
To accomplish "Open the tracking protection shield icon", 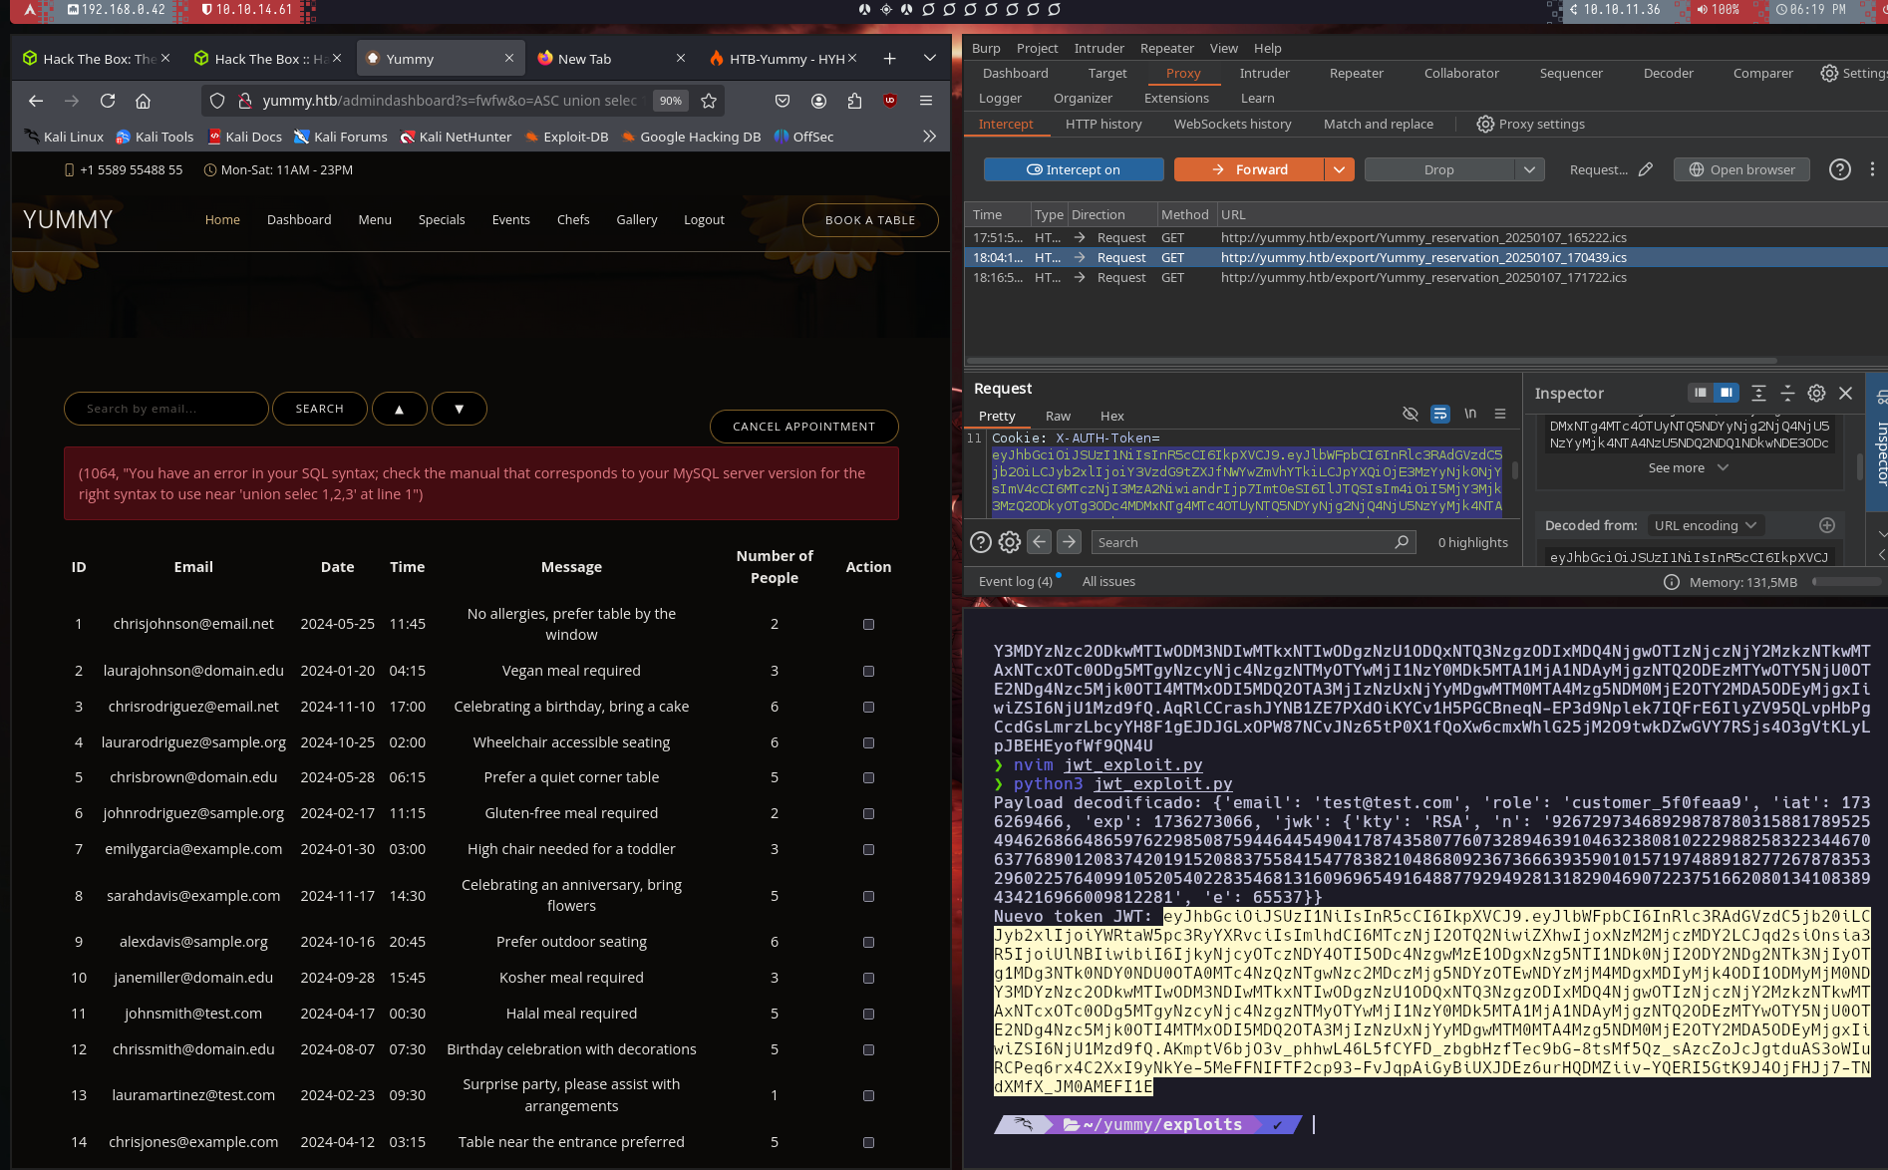I will (217, 101).
